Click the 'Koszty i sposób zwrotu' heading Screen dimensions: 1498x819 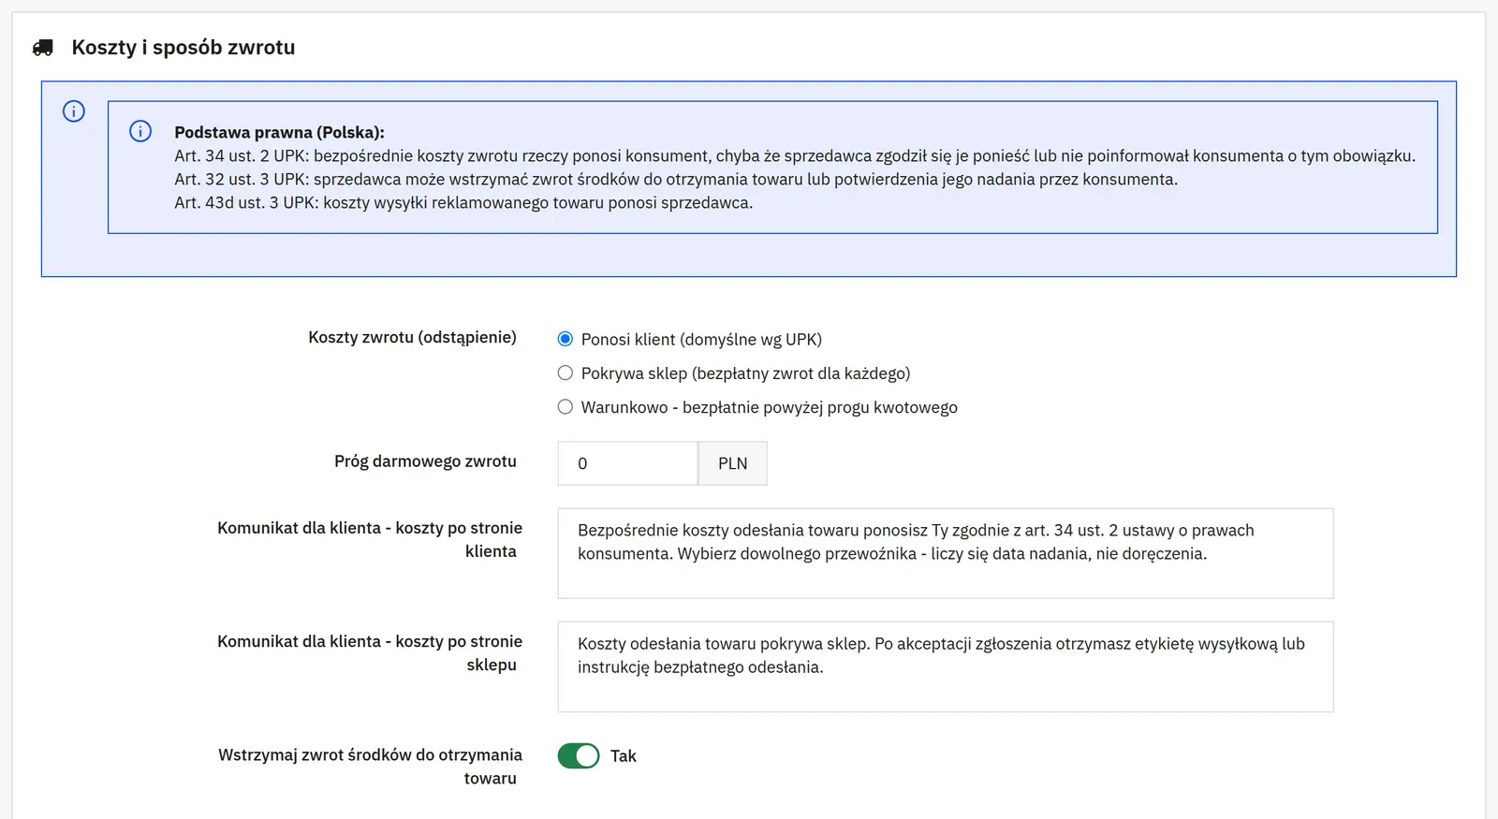pyautogui.click(x=184, y=48)
